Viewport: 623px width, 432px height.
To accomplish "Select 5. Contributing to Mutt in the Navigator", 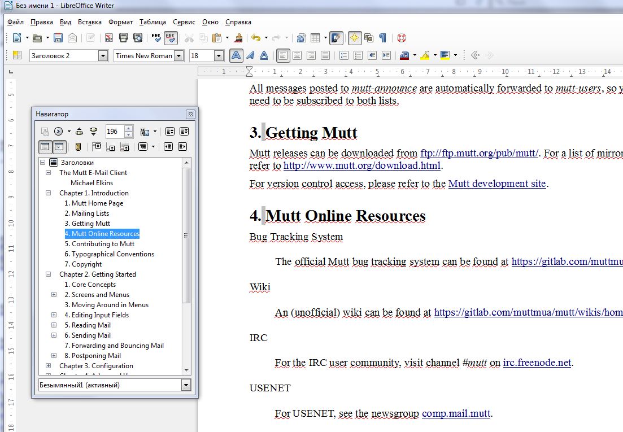I will [99, 244].
